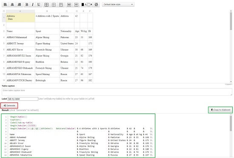
Task: Click the '4 Athletes with 2 Sports' cell
Action: pyautogui.click(x=47, y=17)
